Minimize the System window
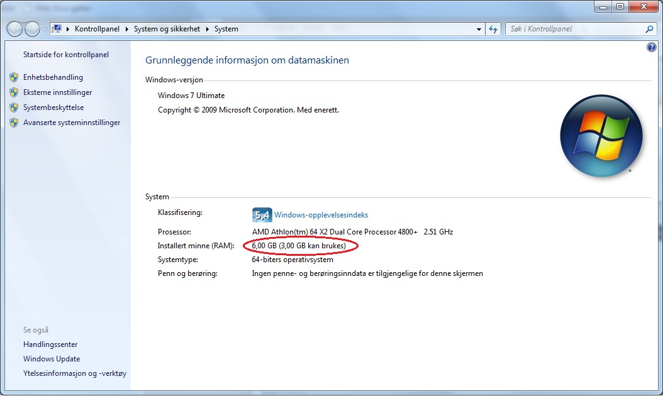663x396 pixels. pyautogui.click(x=603, y=6)
